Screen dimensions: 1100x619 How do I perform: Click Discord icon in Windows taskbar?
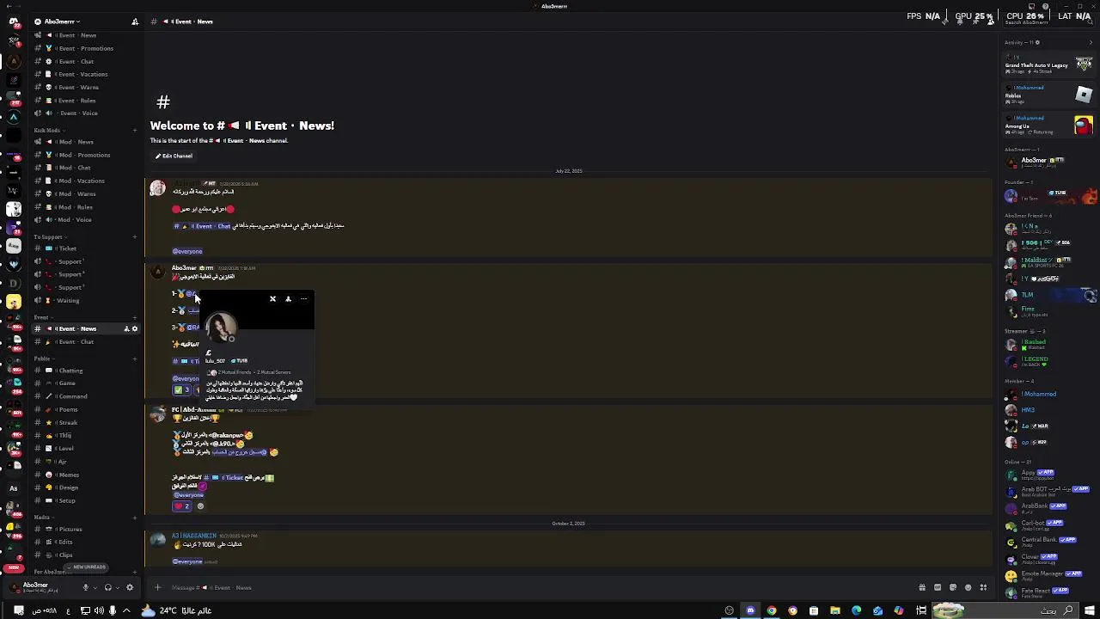[750, 610]
